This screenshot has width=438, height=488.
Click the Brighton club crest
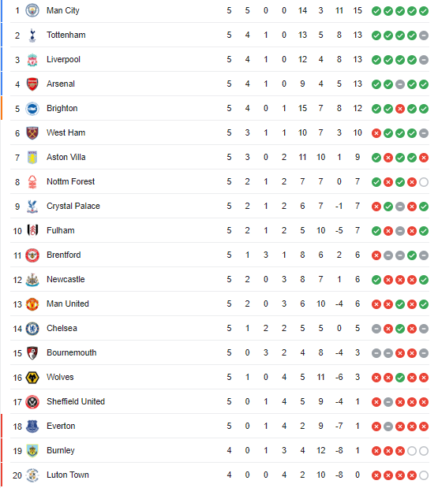point(32,109)
